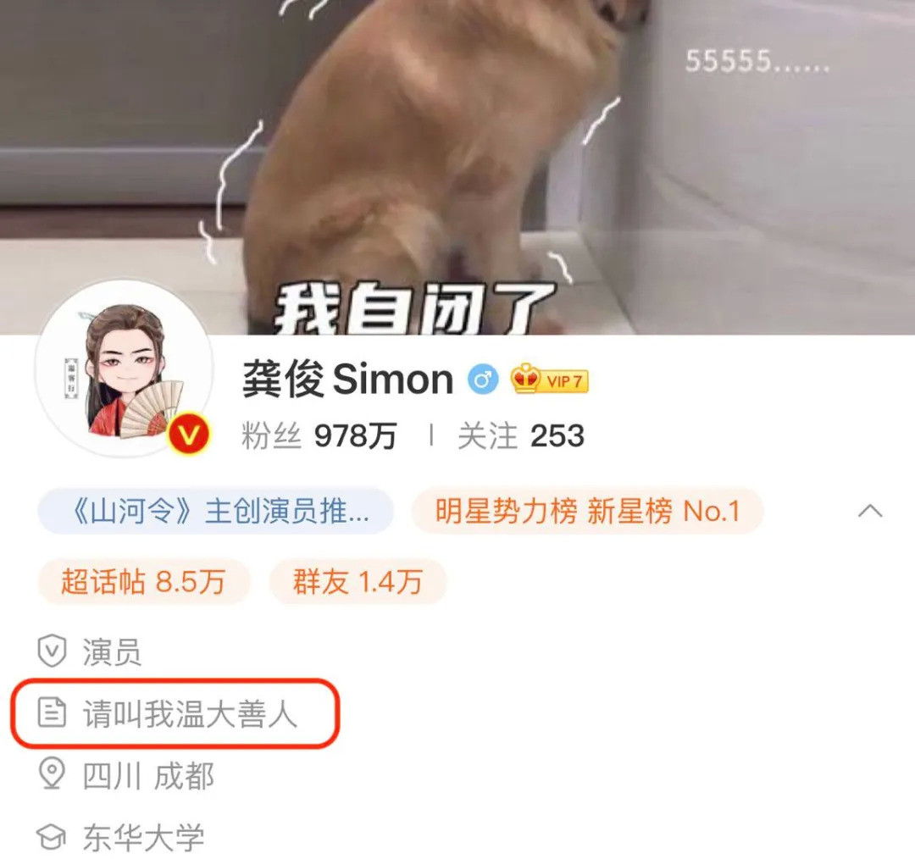Tap the 四川 成都 location text
This screenshot has height=859, width=915.
(x=148, y=775)
